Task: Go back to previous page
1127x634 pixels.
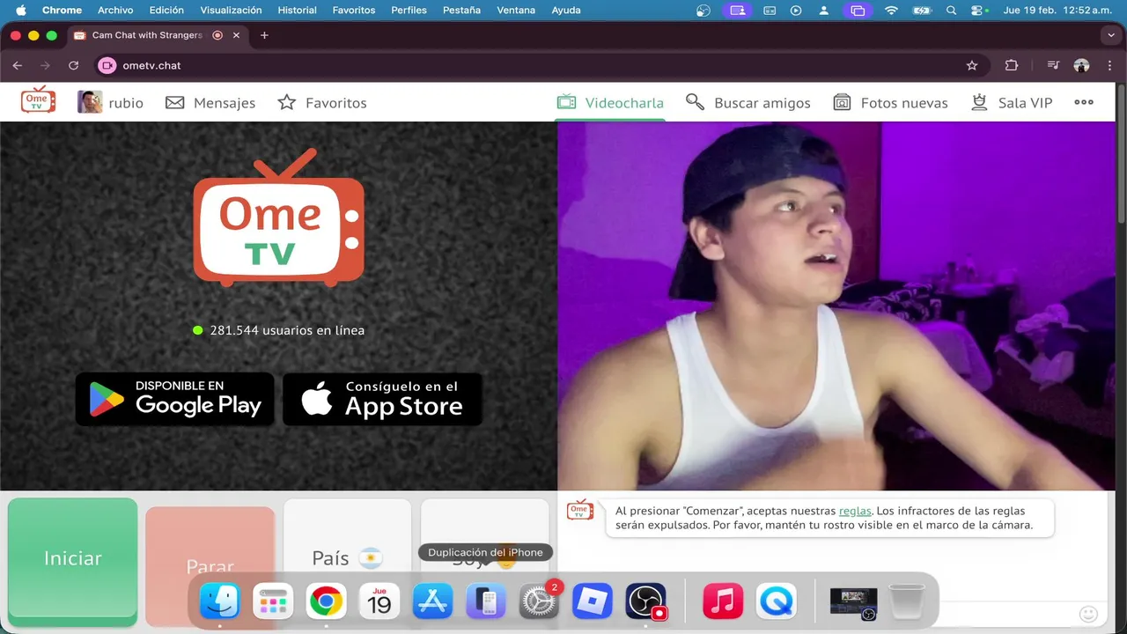Action: pos(18,65)
